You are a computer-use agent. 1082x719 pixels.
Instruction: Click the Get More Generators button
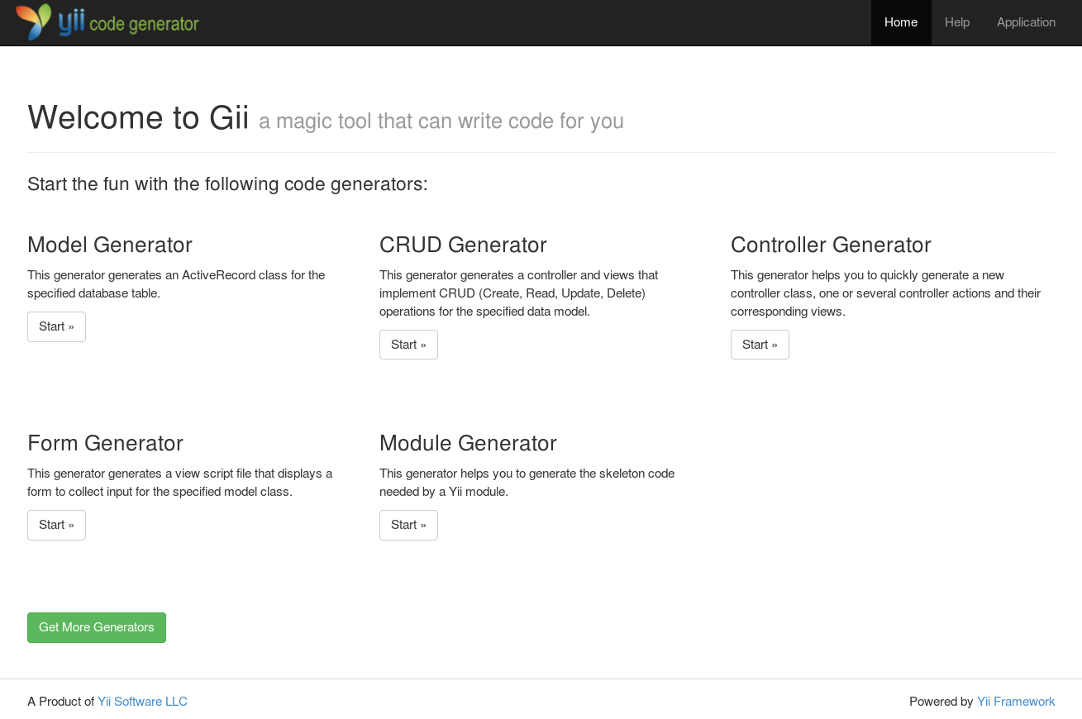coord(96,627)
